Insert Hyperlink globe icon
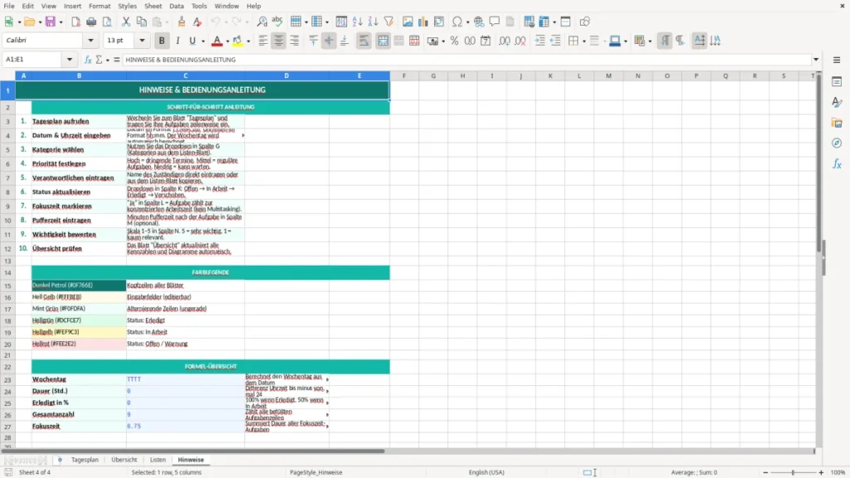The height and width of the screenshot is (478, 850). [x=479, y=22]
